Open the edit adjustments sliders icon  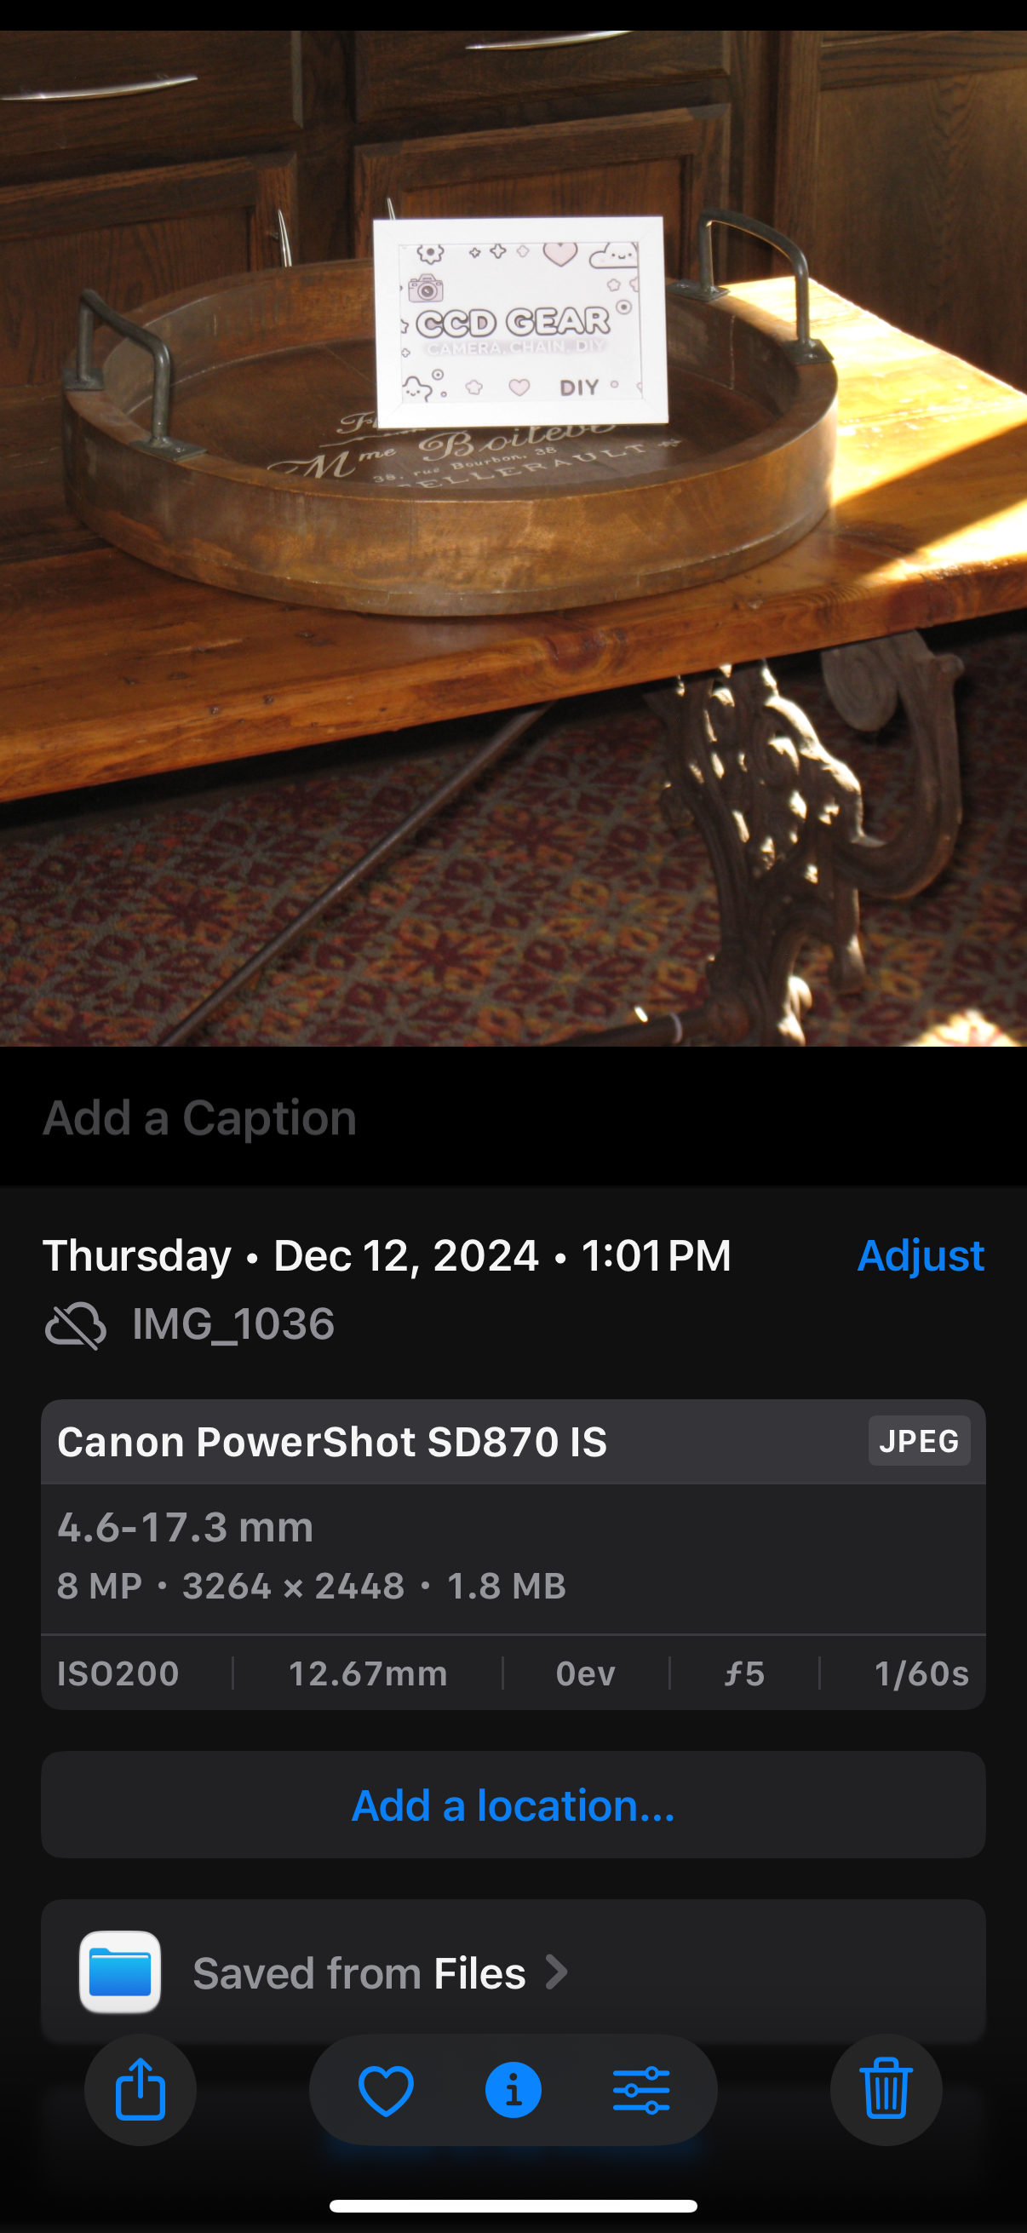(x=640, y=2090)
